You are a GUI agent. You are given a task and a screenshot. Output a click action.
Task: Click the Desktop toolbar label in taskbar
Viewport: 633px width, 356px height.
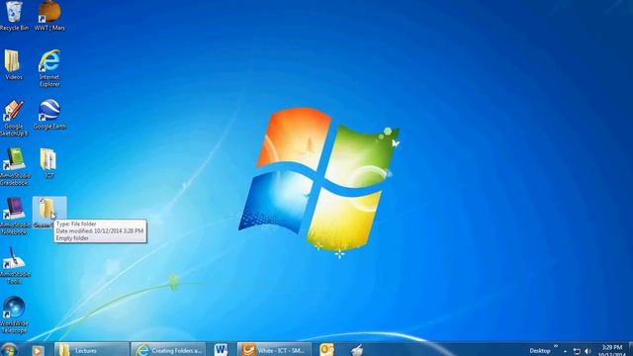540,351
